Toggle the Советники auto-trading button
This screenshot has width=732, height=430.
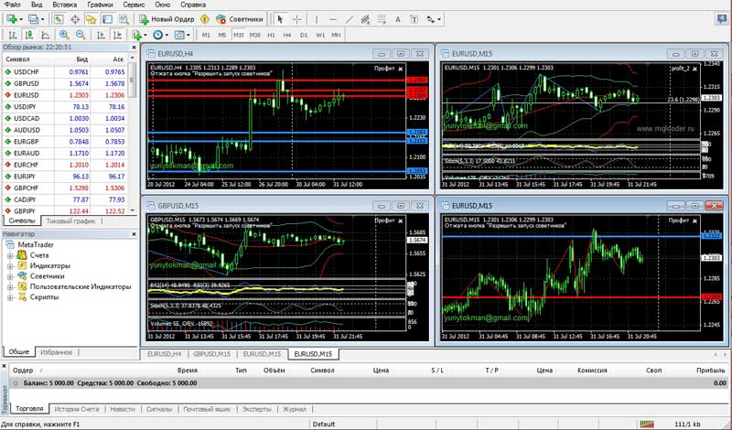[x=240, y=19]
